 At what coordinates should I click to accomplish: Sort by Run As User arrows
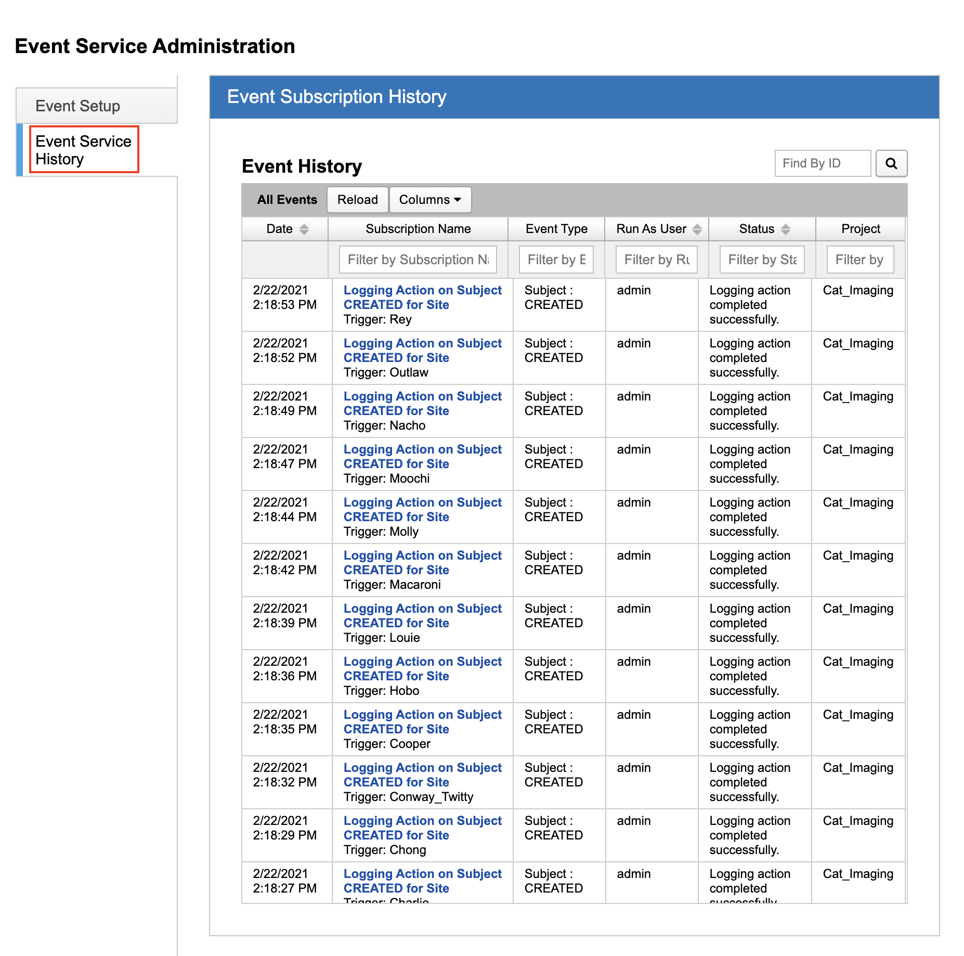click(x=697, y=229)
